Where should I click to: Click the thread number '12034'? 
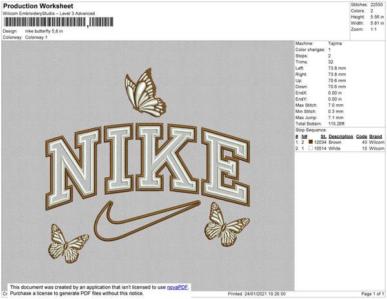tap(320, 142)
